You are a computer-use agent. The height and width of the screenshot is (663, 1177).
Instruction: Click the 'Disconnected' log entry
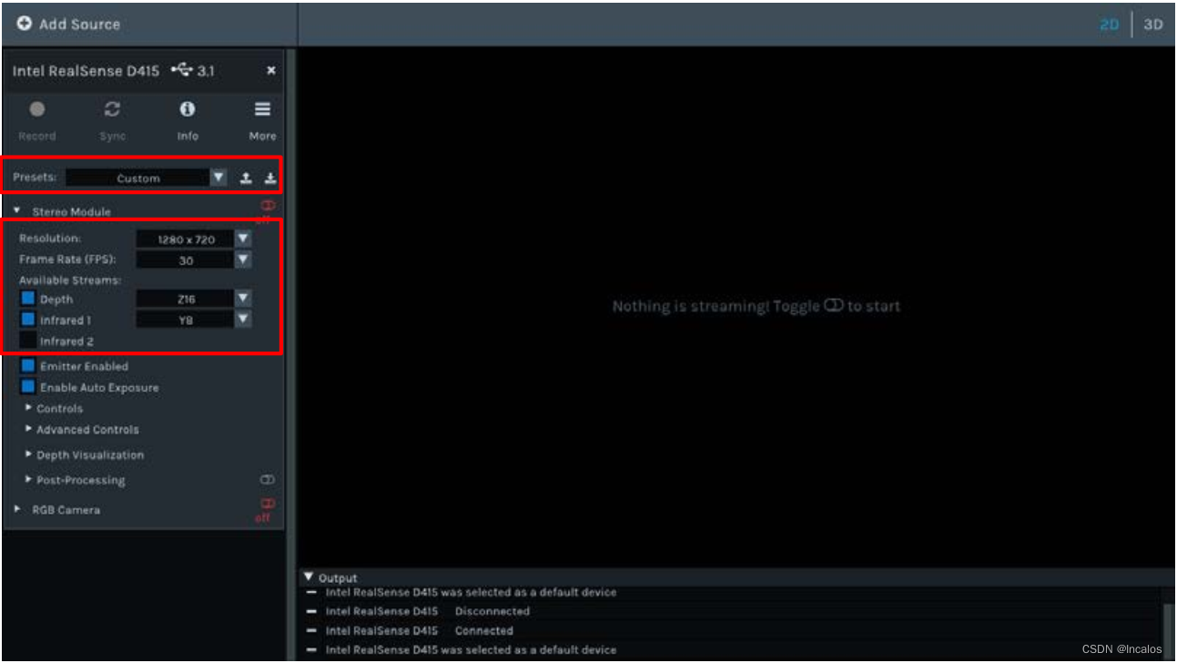pyautogui.click(x=492, y=611)
